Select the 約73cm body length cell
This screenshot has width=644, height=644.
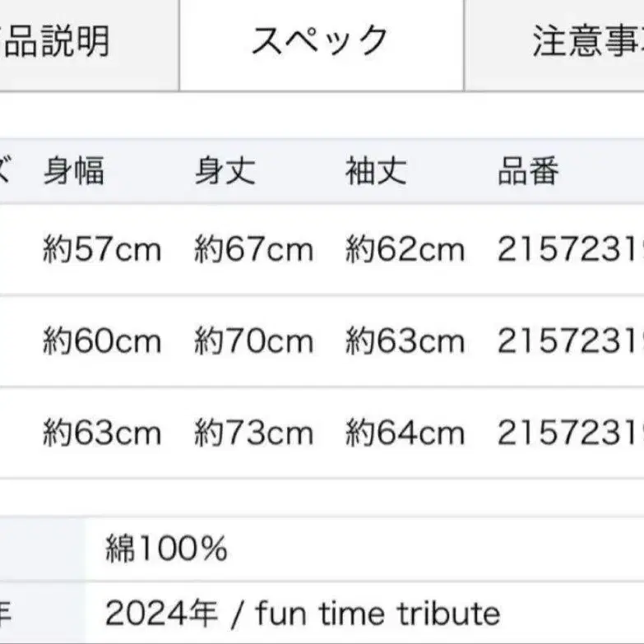coord(253,433)
